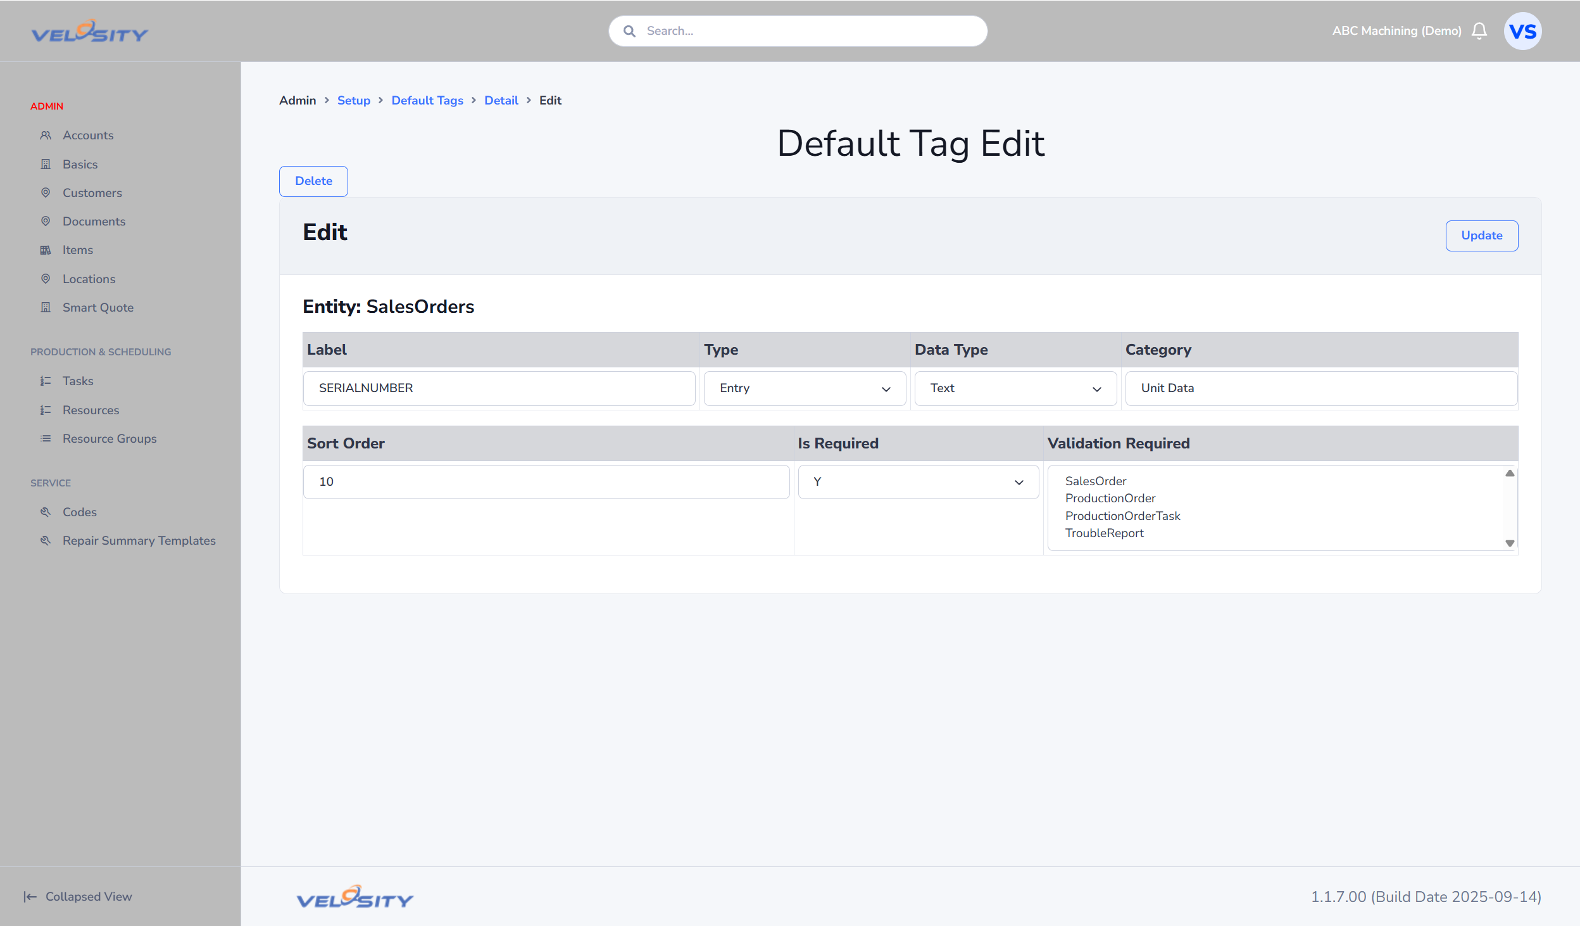
Task: Open the notifications bell
Action: click(x=1479, y=31)
